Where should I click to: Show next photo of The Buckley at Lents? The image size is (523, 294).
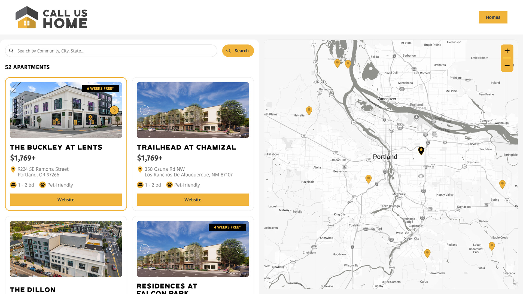point(114,110)
